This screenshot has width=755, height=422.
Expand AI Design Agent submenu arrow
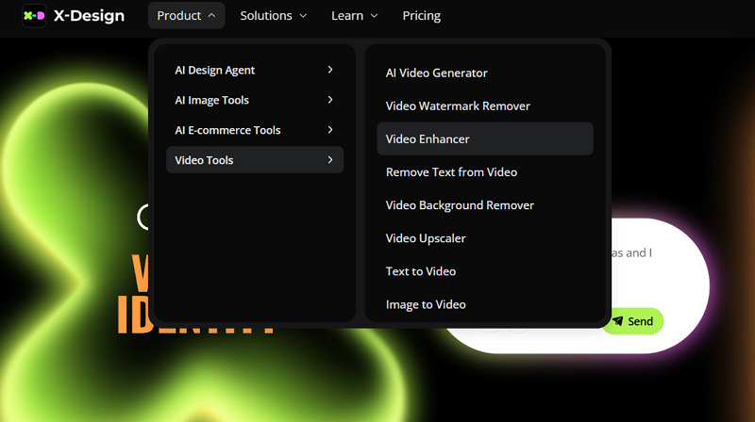coord(330,70)
